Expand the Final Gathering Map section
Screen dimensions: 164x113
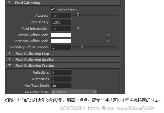(x=10, y=53)
